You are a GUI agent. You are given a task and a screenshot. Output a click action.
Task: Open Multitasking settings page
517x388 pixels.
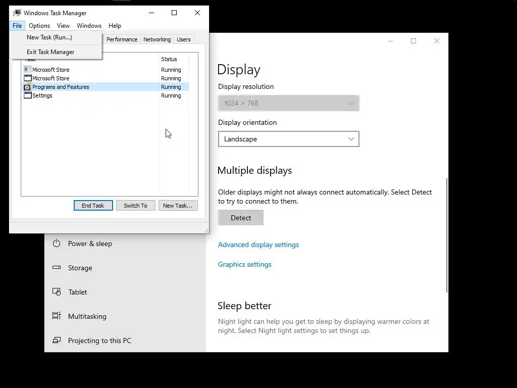click(125, 316)
